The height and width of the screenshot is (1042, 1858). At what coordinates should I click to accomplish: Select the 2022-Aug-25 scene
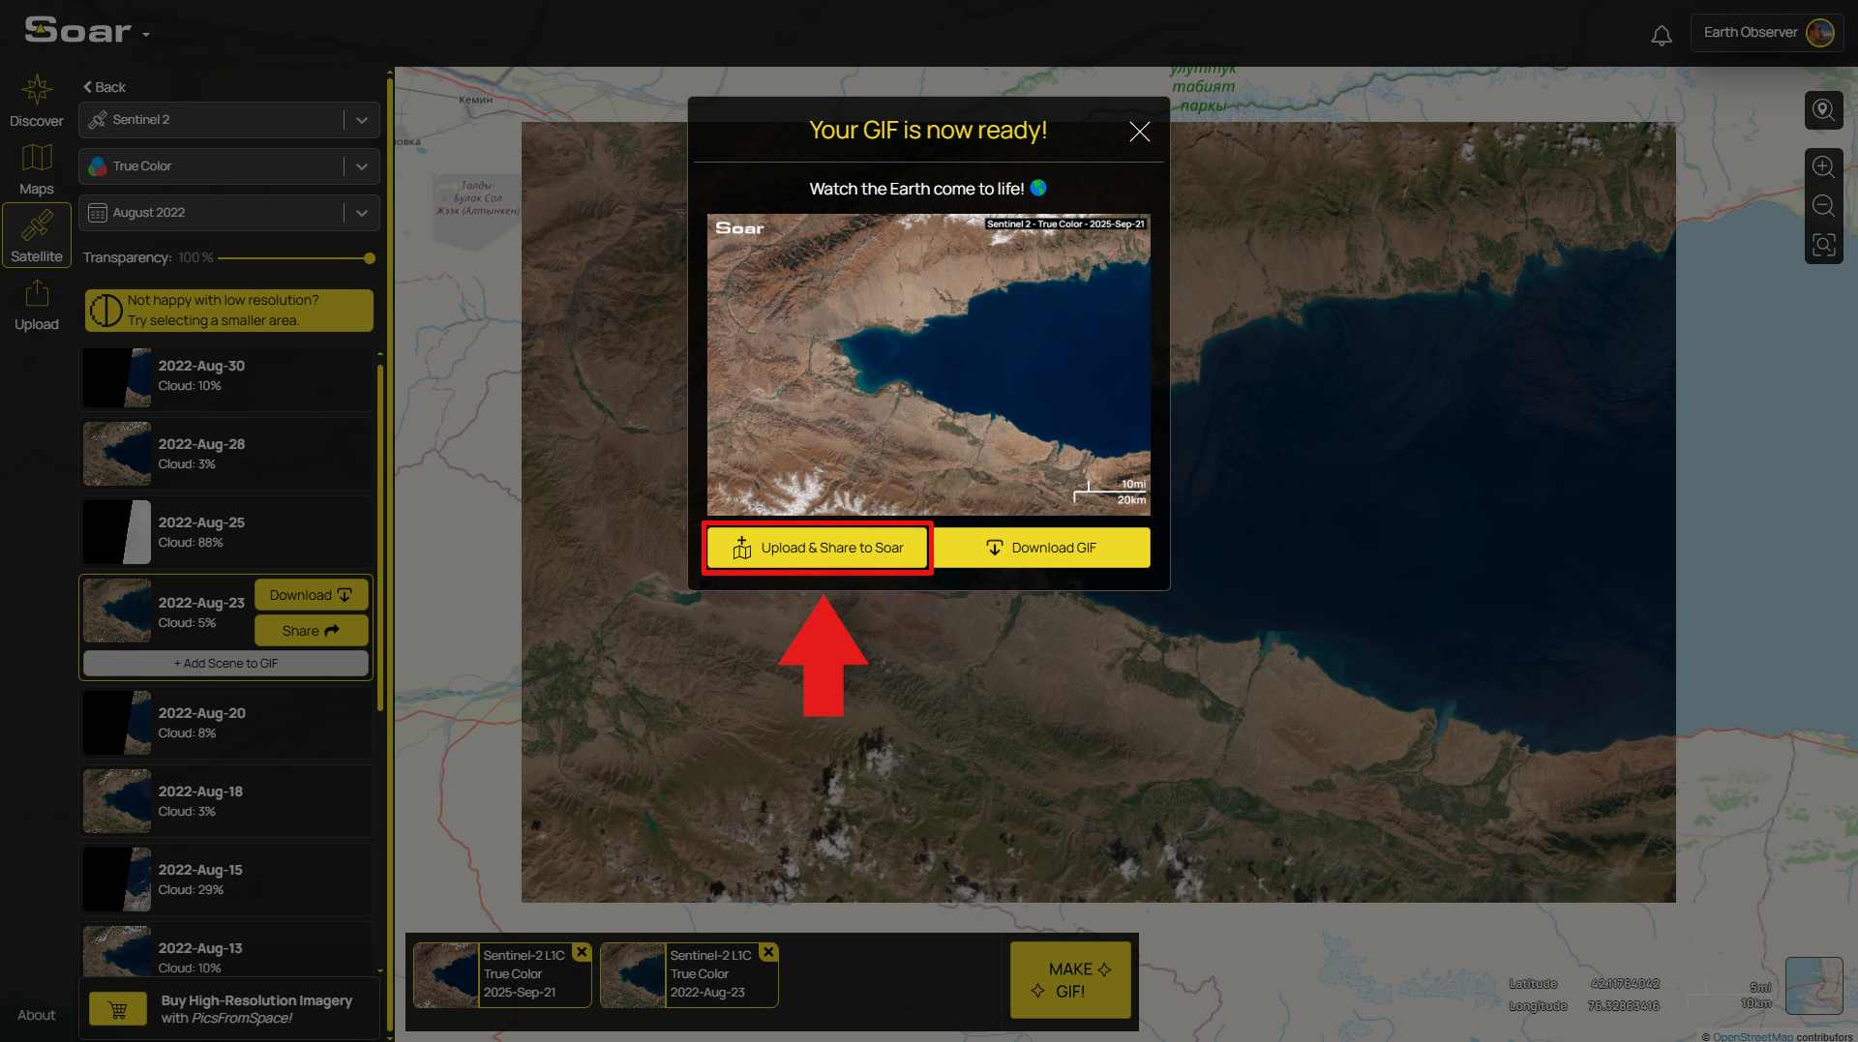(x=225, y=532)
